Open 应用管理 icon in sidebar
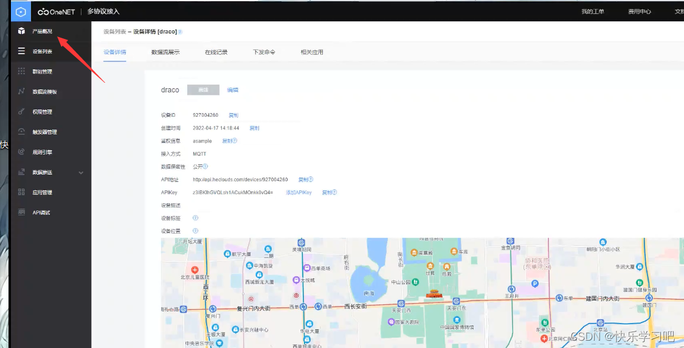The width and height of the screenshot is (684, 348). pyautogui.click(x=21, y=192)
